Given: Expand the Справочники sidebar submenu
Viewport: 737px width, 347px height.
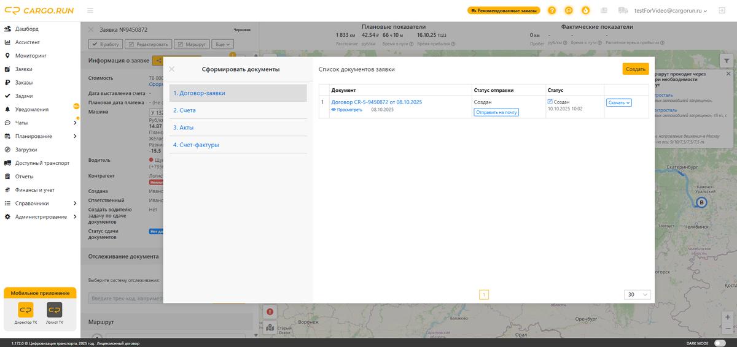Looking at the screenshot, I should 40,203.
